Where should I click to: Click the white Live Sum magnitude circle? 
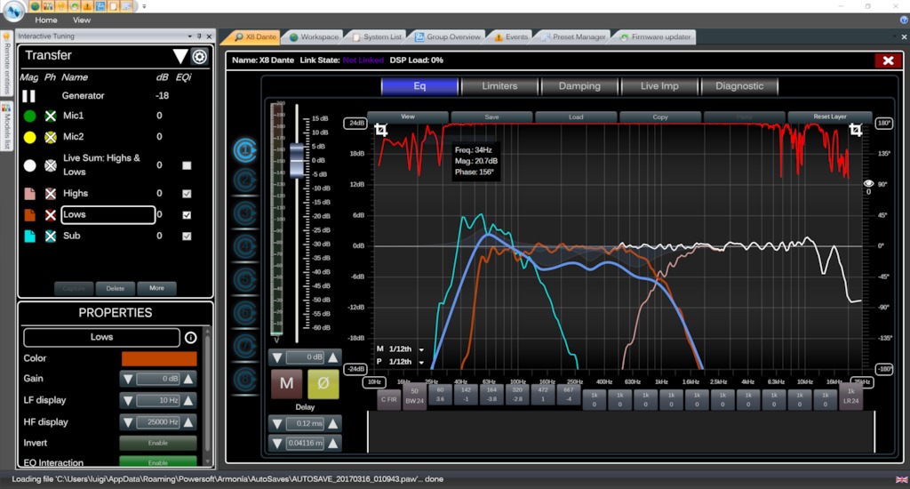pos(29,165)
